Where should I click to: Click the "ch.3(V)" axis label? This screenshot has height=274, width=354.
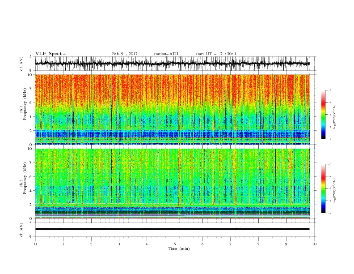pyautogui.click(x=21, y=230)
